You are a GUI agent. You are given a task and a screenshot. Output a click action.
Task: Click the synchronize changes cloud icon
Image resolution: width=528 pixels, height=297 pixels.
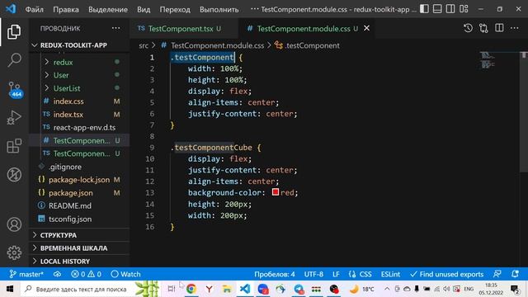pyautogui.click(x=57, y=274)
